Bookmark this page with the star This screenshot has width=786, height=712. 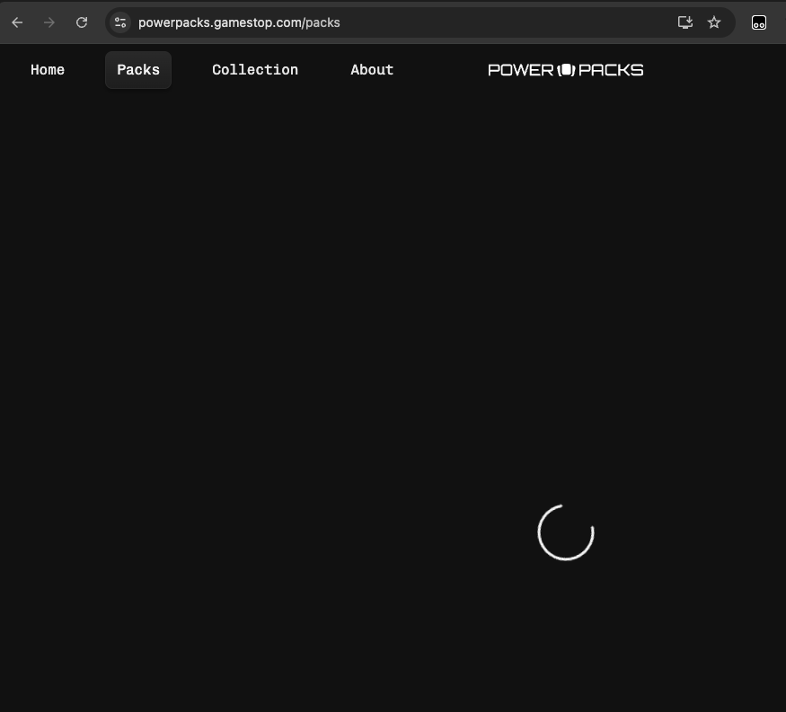coord(714,22)
